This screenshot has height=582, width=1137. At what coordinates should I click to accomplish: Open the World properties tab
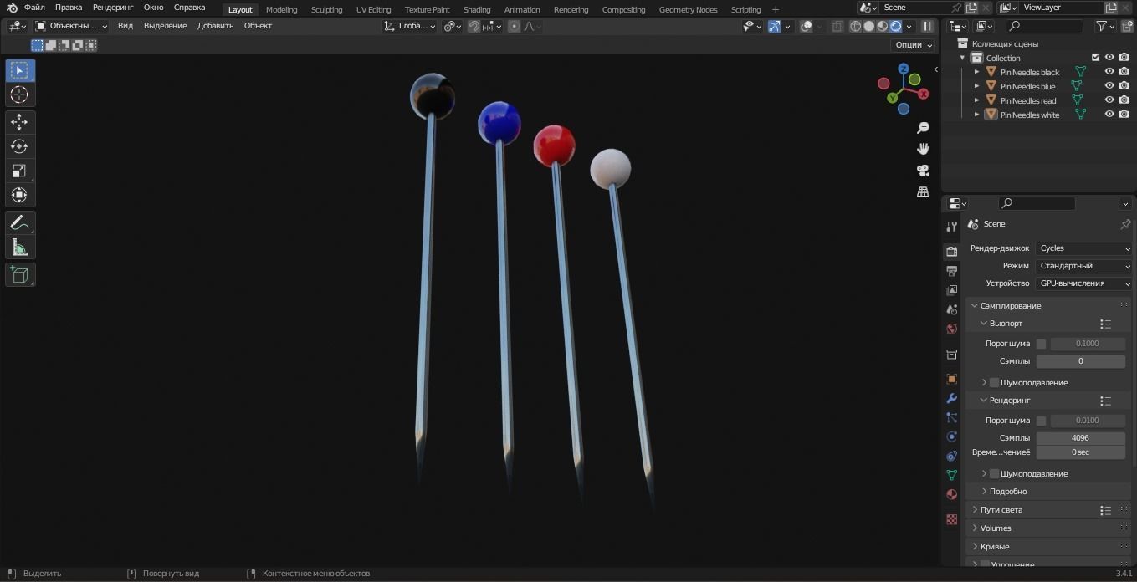click(951, 329)
